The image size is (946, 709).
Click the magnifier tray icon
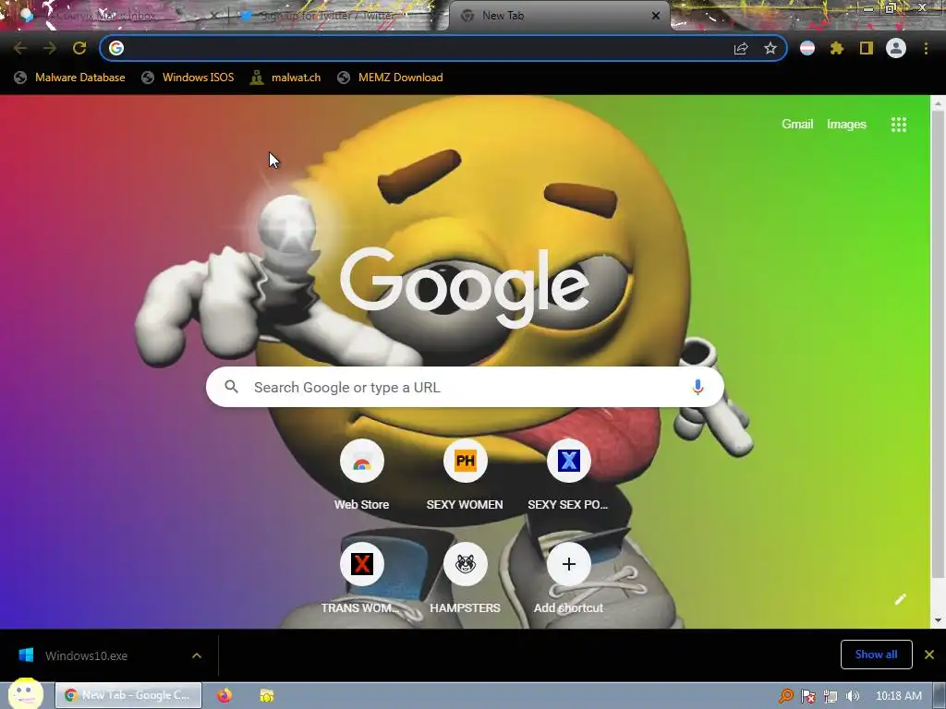point(785,696)
